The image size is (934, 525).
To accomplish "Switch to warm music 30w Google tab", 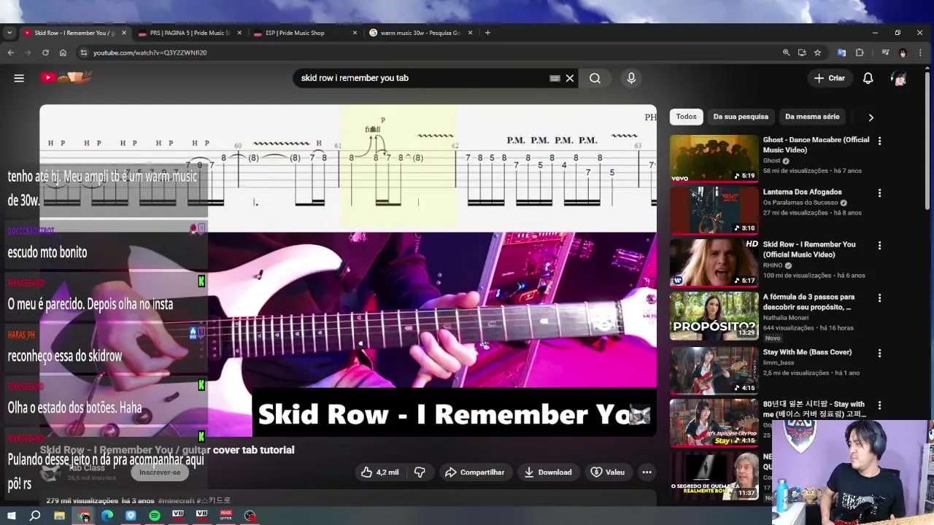I will tap(420, 33).
